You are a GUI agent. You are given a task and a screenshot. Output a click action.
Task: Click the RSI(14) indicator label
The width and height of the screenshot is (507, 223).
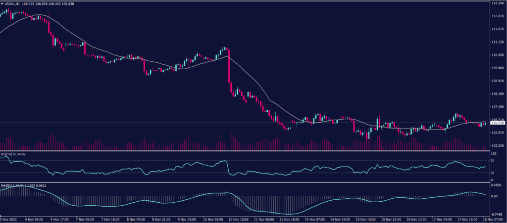click(6, 154)
